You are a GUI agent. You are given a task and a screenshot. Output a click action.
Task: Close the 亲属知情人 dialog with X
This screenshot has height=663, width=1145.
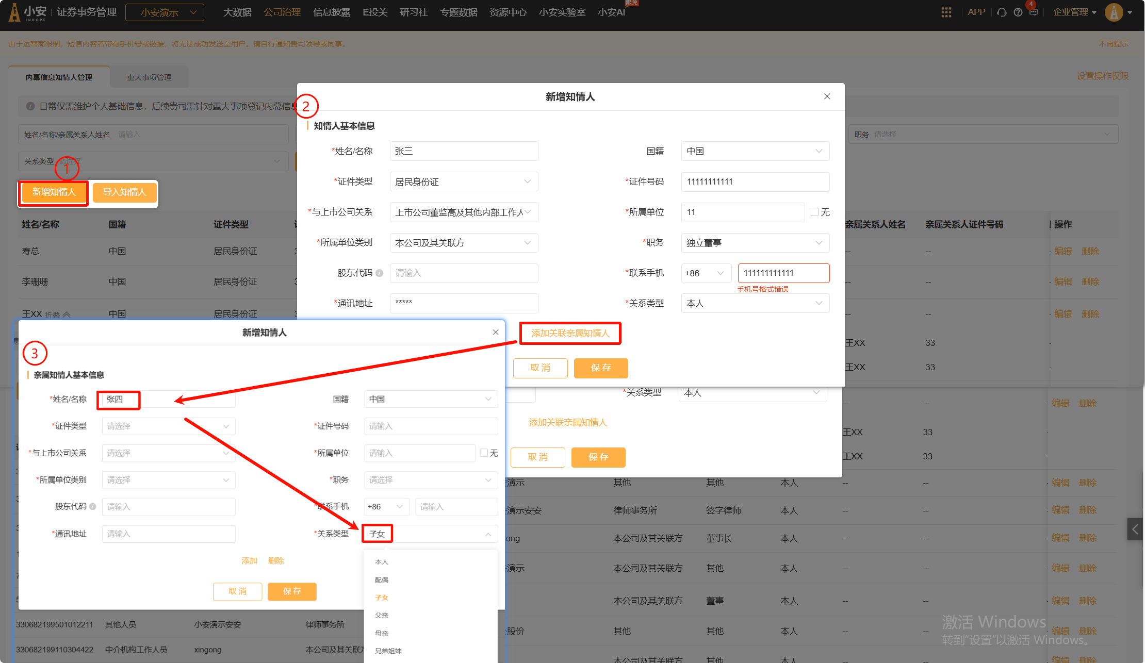coord(495,332)
